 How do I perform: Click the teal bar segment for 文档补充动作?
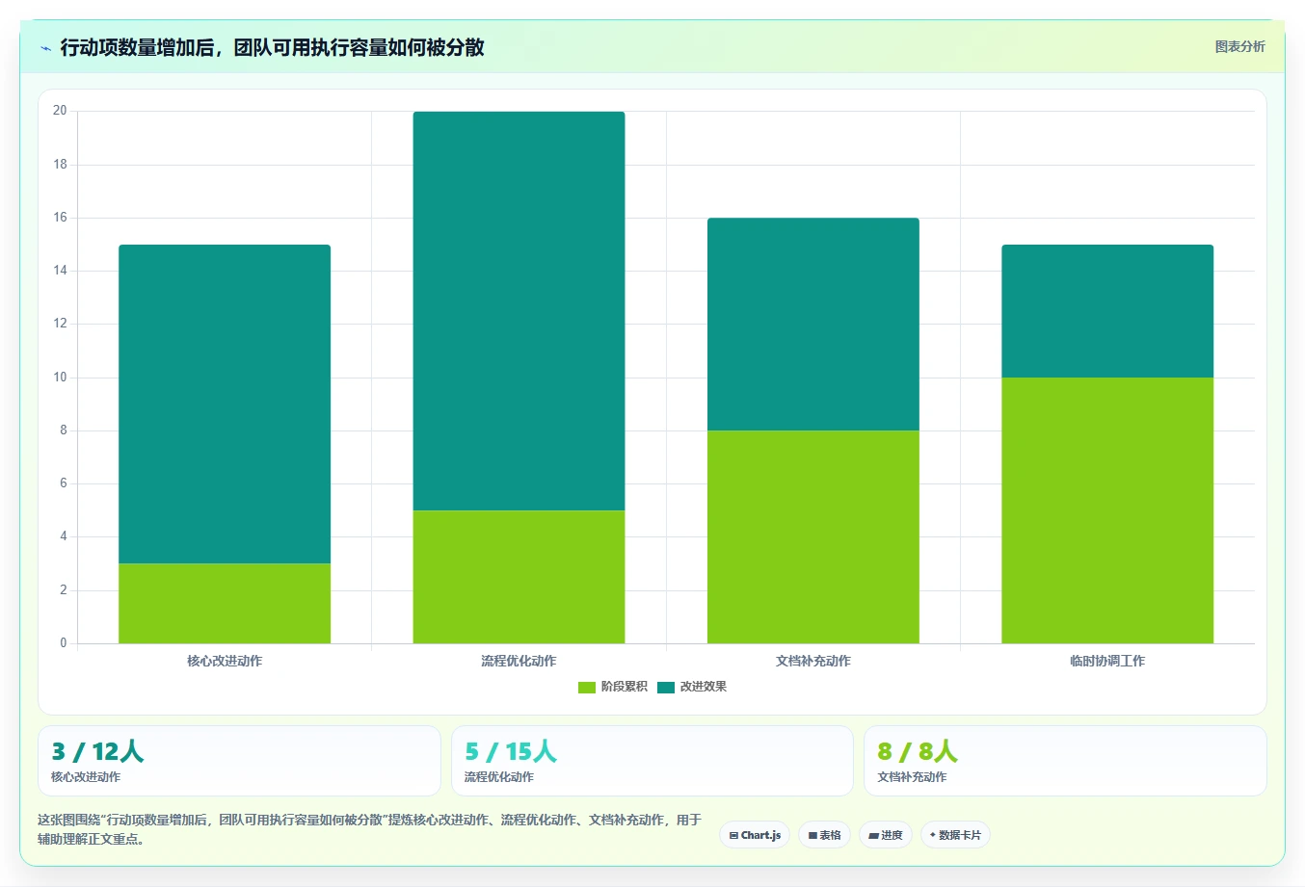[813, 325]
